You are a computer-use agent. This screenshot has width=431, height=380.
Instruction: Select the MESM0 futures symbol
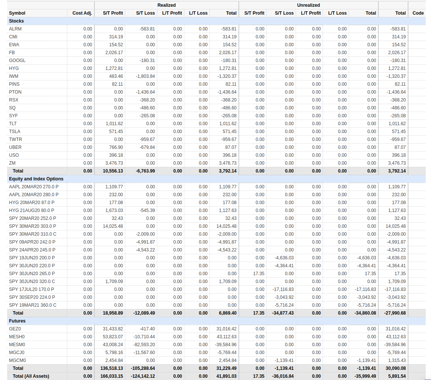coord(17,345)
